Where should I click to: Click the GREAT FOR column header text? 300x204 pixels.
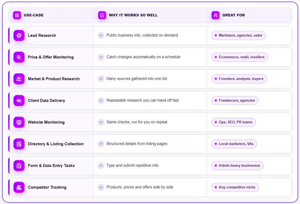click(x=233, y=15)
